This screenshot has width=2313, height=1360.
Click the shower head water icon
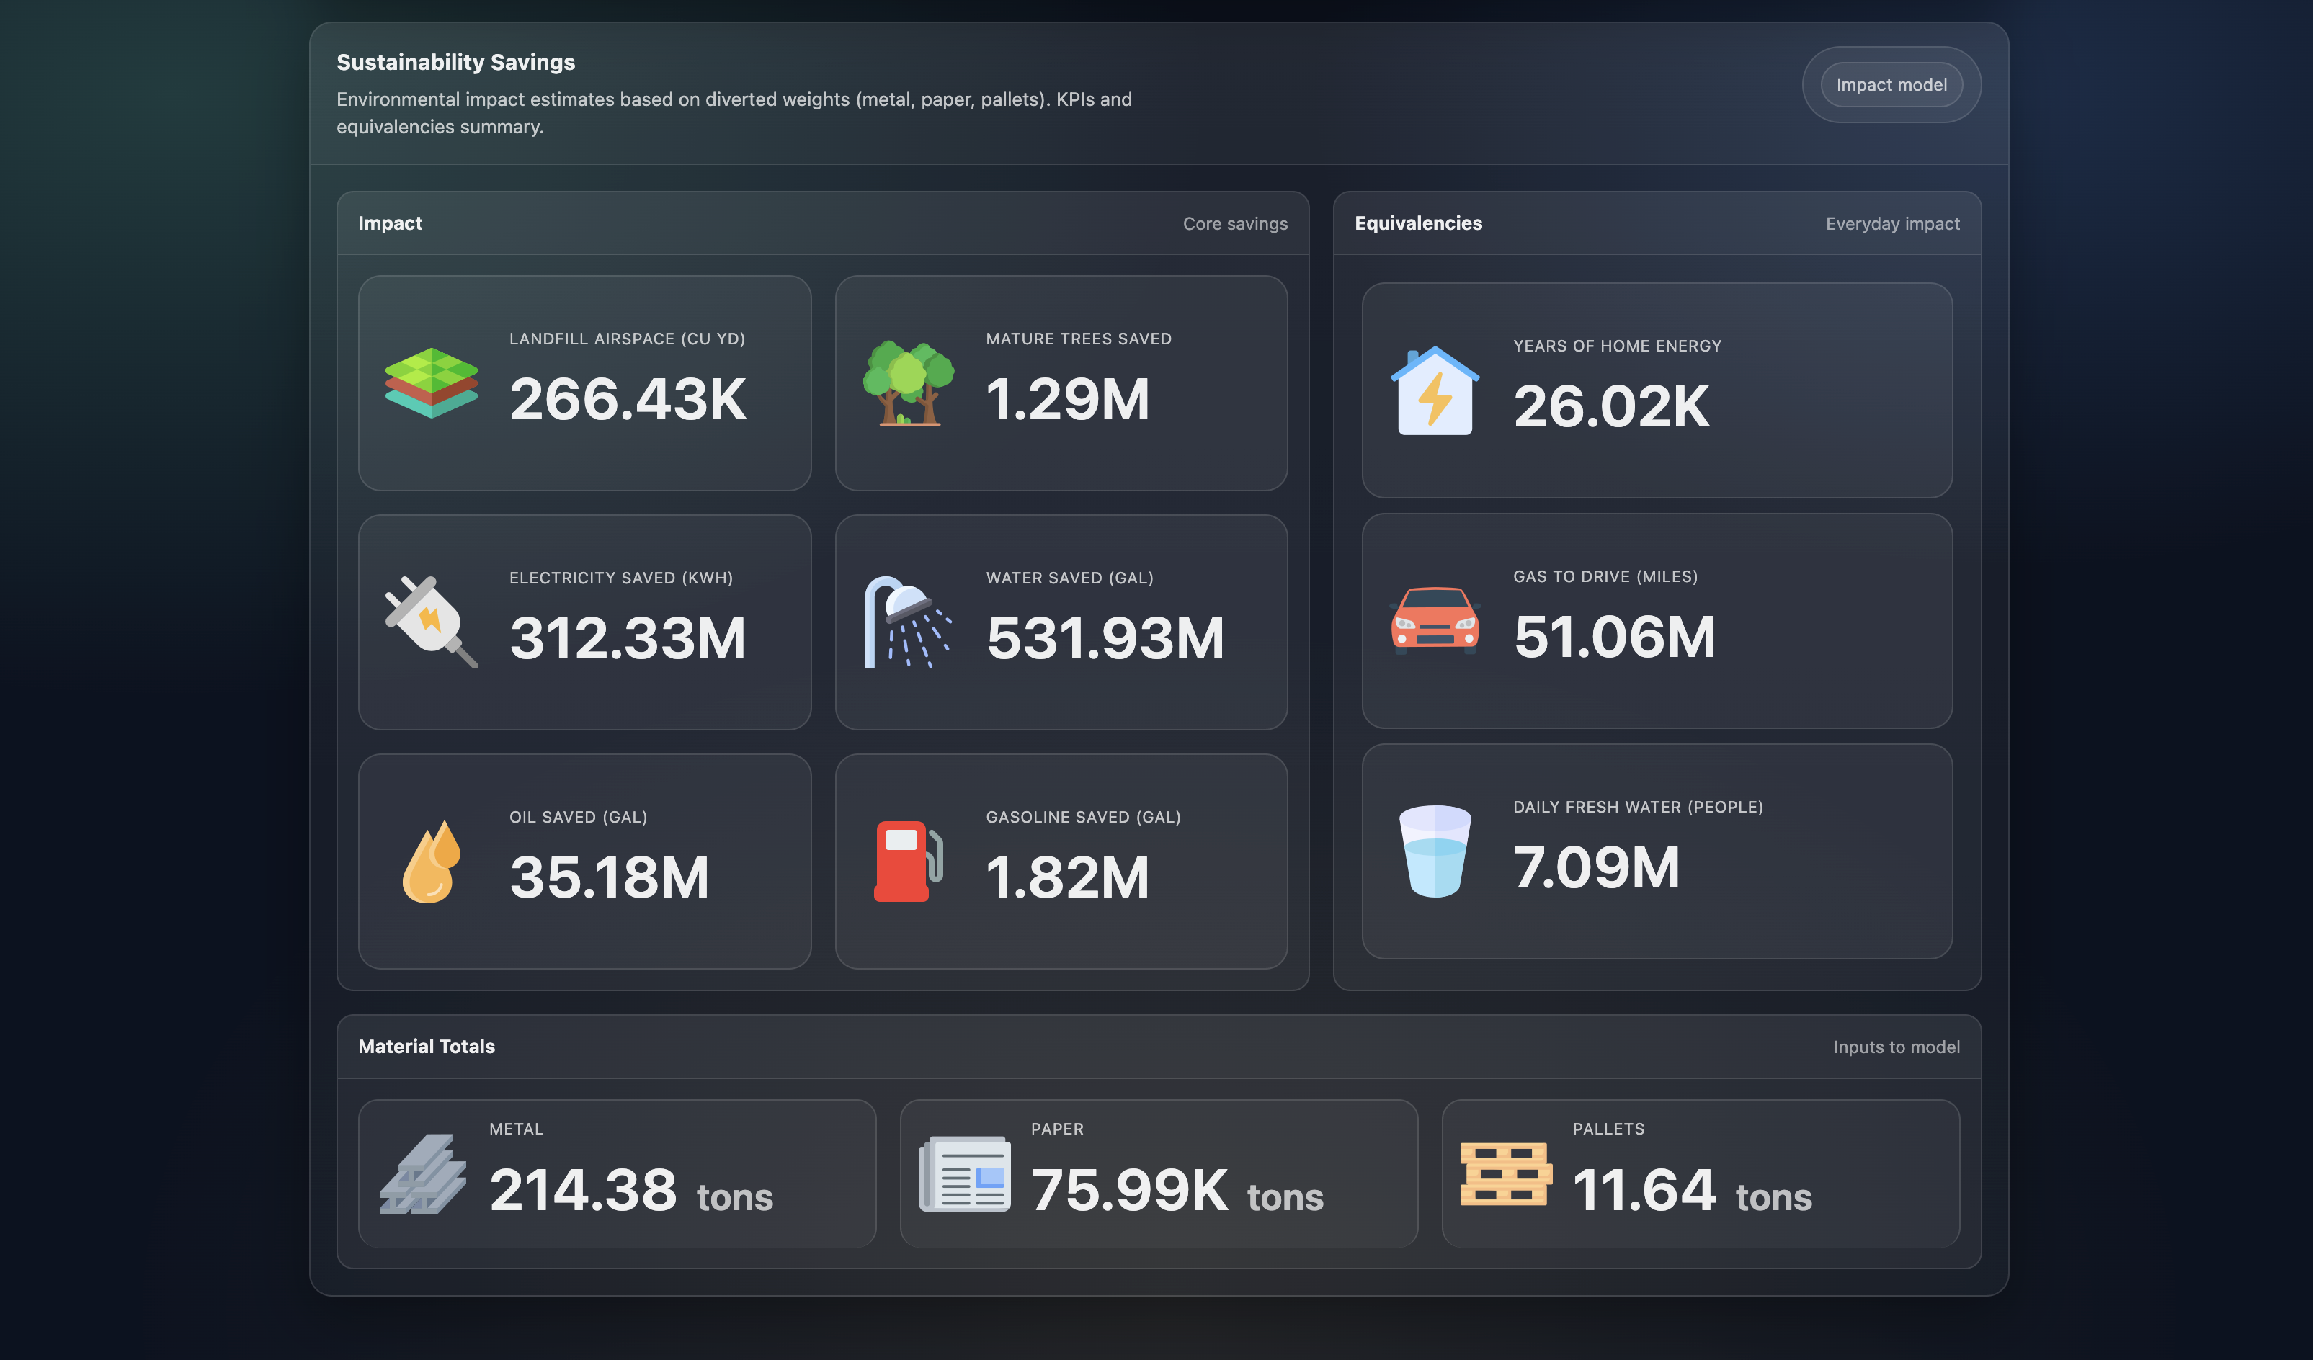[908, 621]
